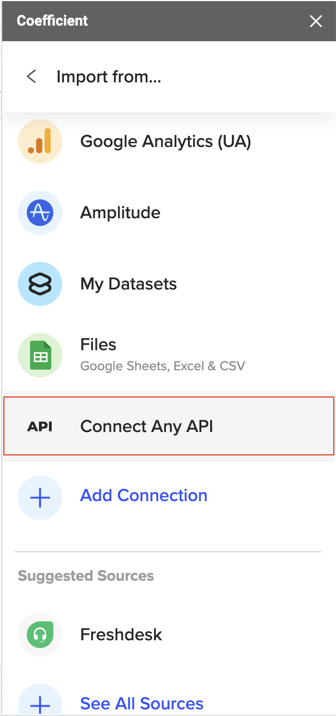This screenshot has height=716, width=336.
Task: Click the Freshdesk headset icon
Action: pos(40,635)
